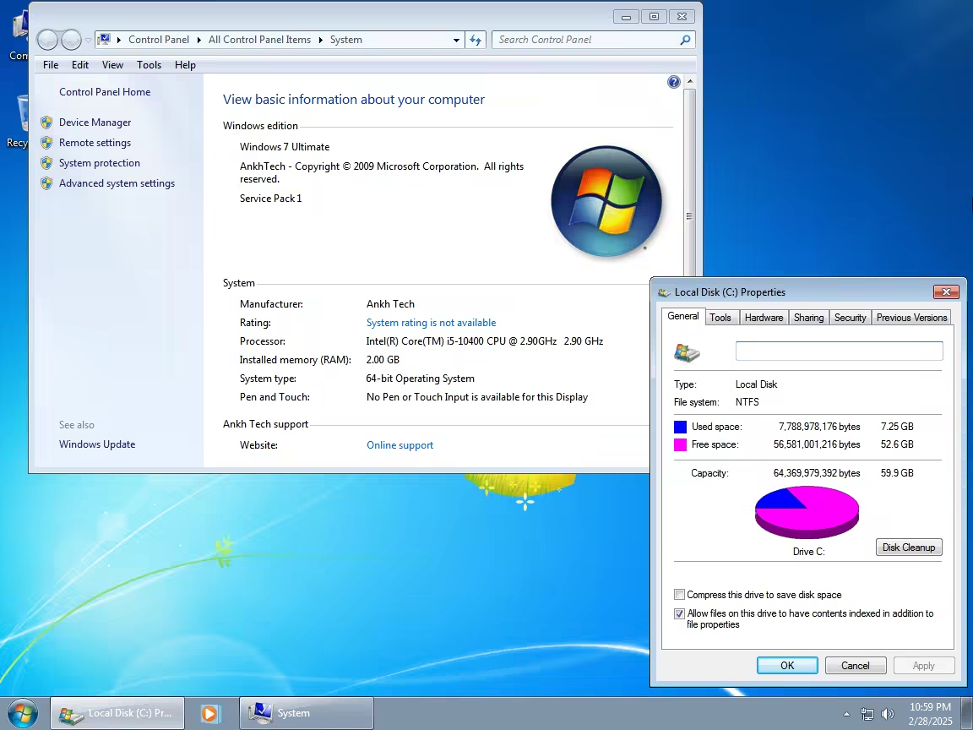Click the Disk Cleanup button
973x730 pixels.
coord(909,547)
